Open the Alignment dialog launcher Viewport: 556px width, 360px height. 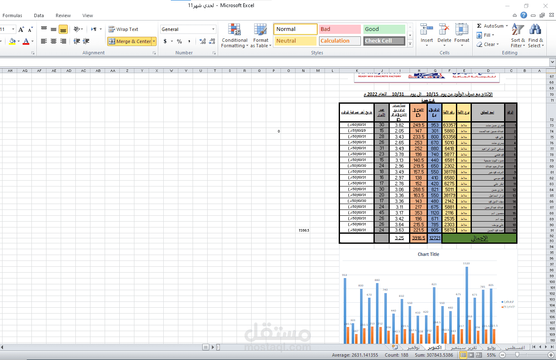154,53
